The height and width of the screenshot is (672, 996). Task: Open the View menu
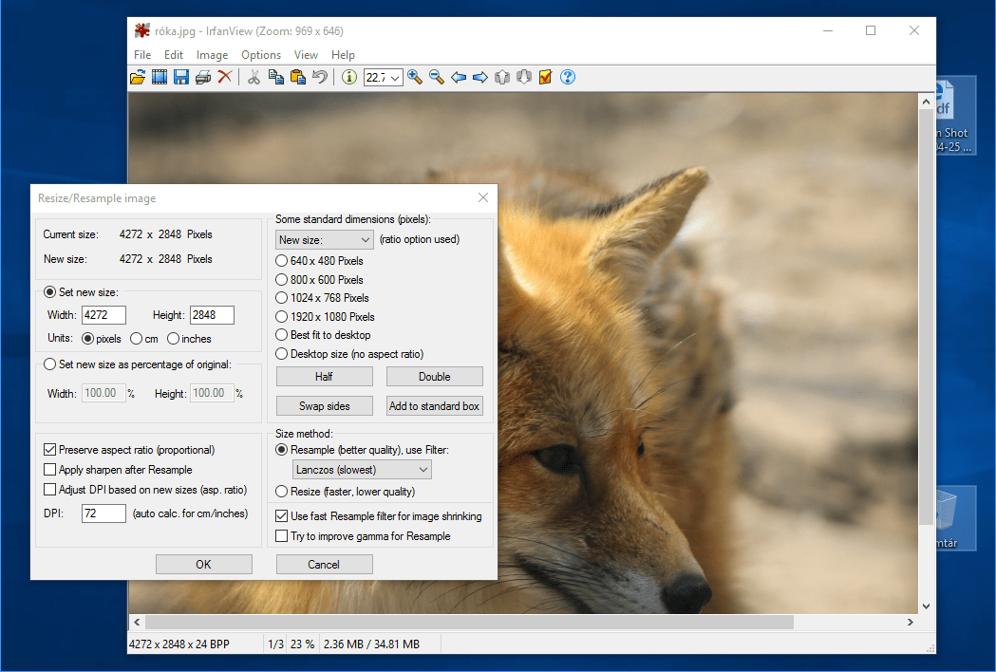[306, 55]
